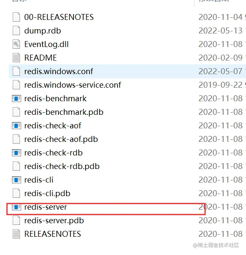Image resolution: width=246 pixels, height=255 pixels.
Task: Select the redis.windows.conf file name
Action: (59, 72)
